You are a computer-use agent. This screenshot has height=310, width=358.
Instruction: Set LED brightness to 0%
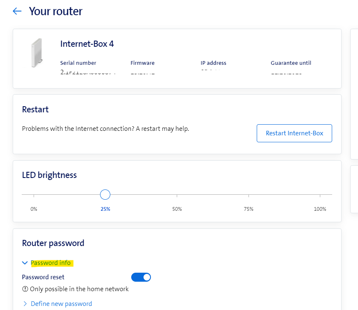pos(34,194)
